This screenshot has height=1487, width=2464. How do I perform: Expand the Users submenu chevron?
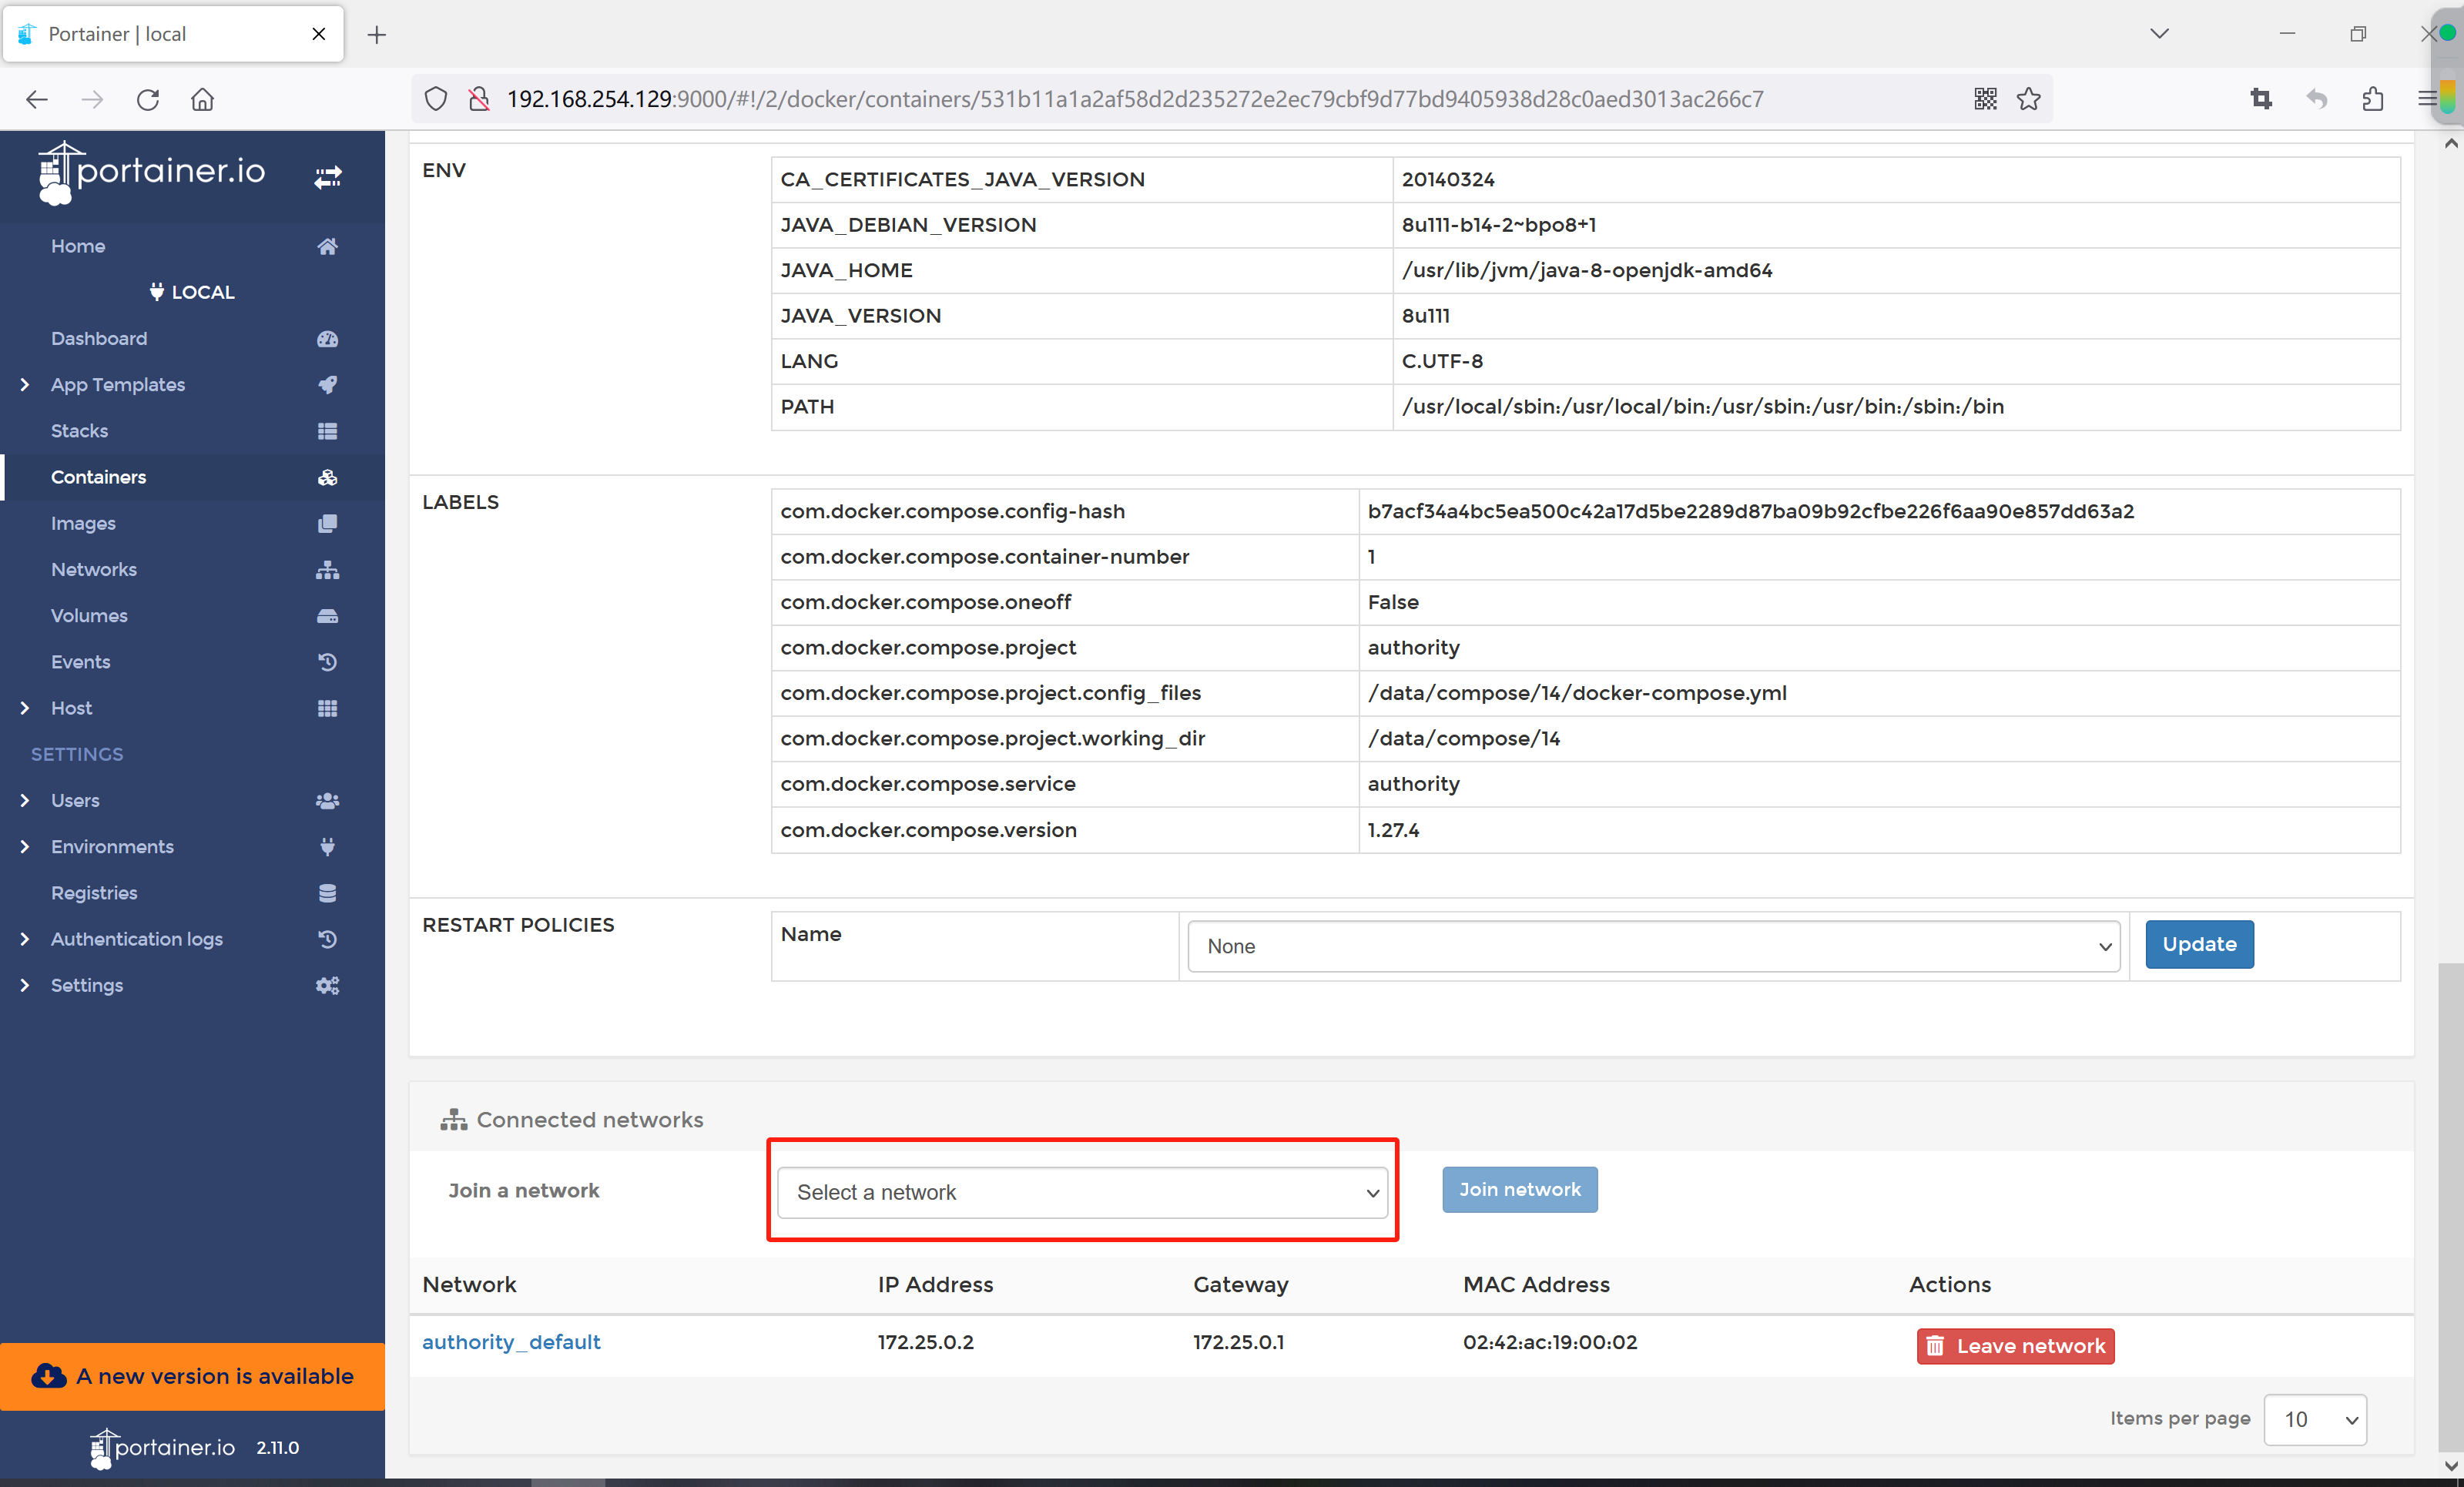pos(25,800)
